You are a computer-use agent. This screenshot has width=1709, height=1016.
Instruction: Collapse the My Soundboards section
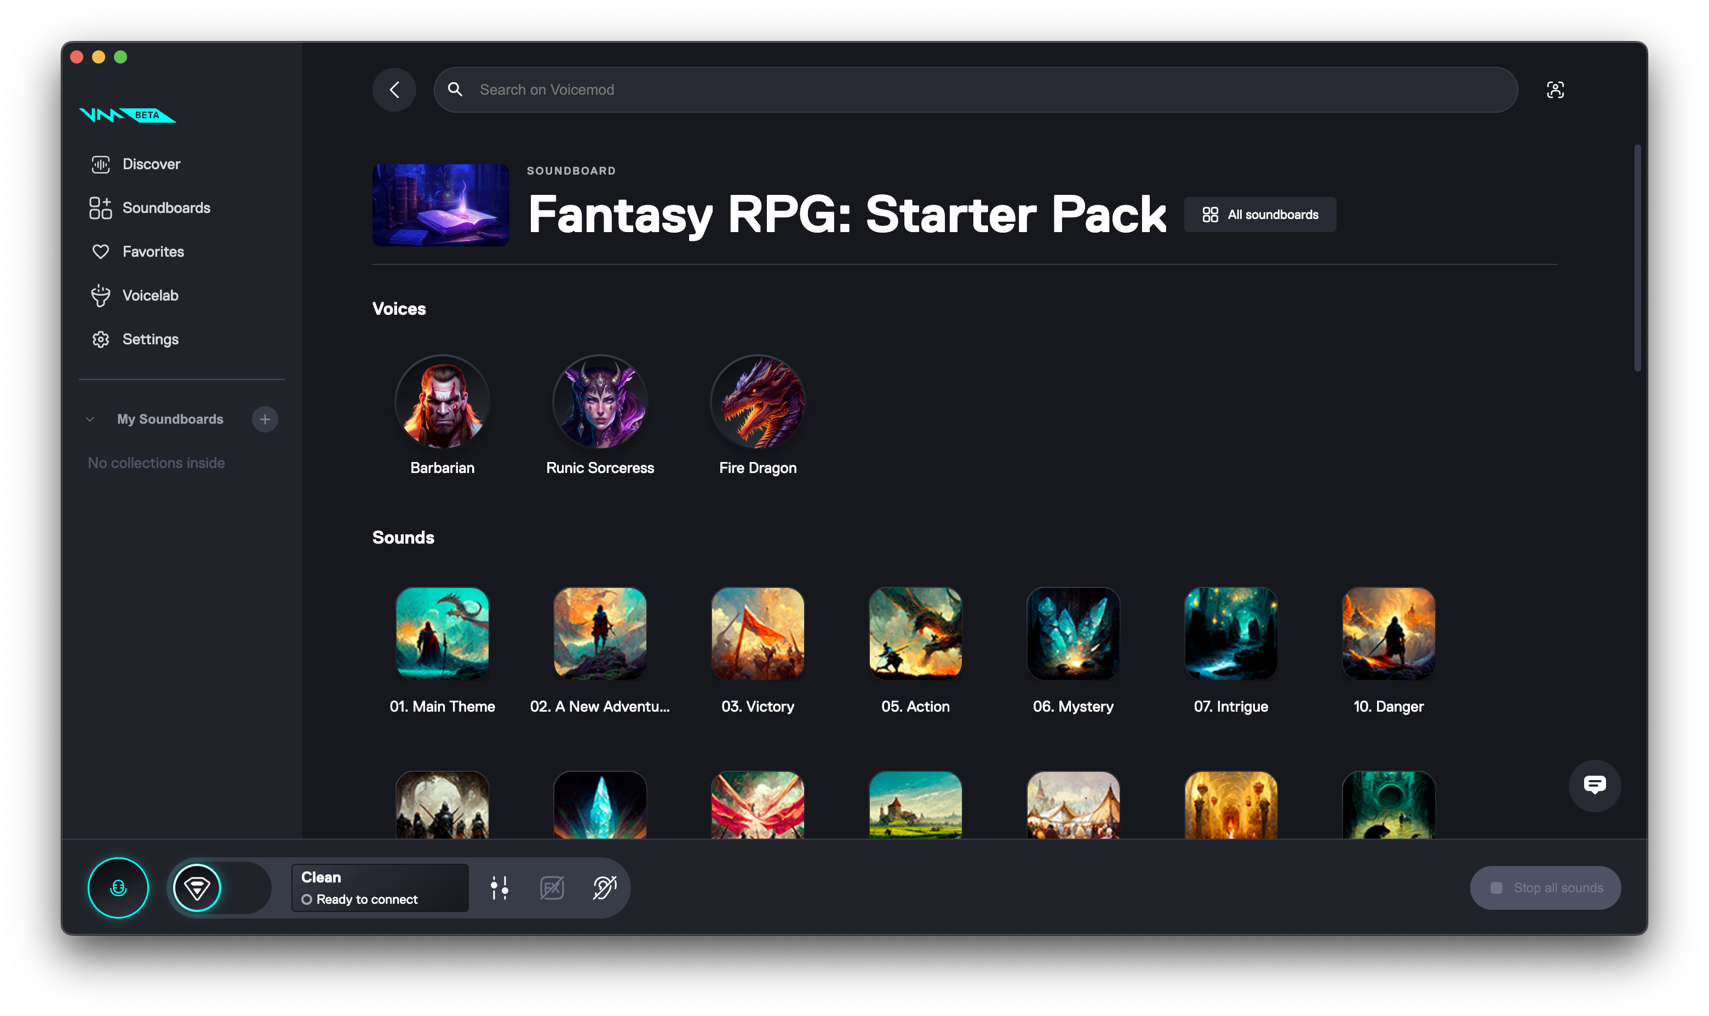click(90, 419)
